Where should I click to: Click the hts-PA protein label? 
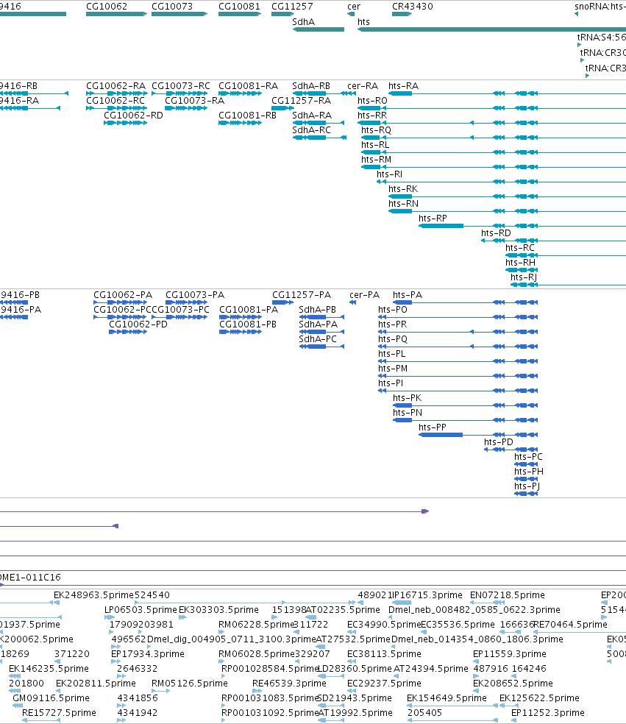click(x=408, y=295)
